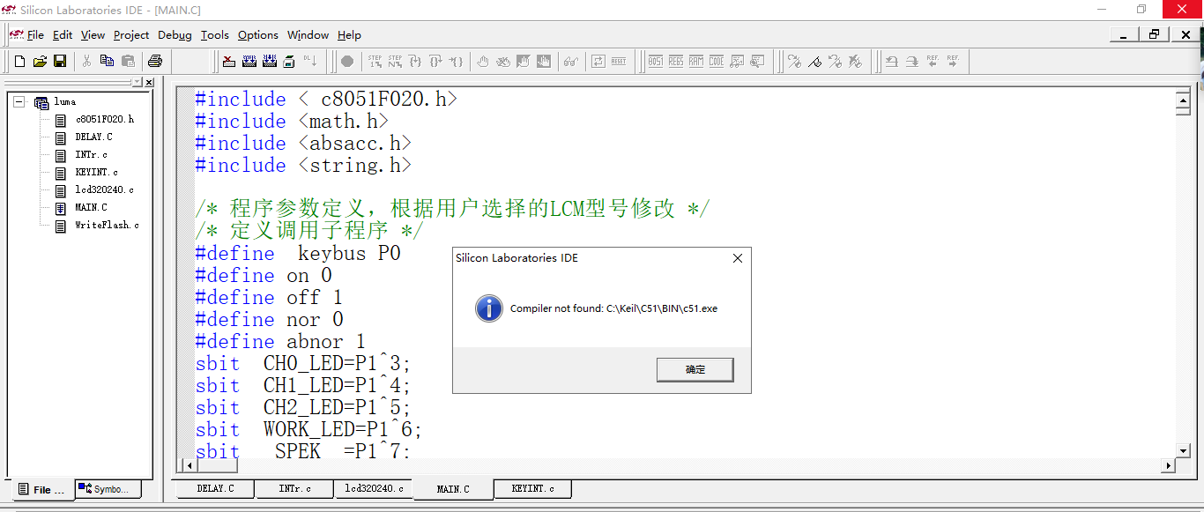The width and height of the screenshot is (1204, 512).
Task: Click the New File toolbar icon
Action: click(x=19, y=62)
